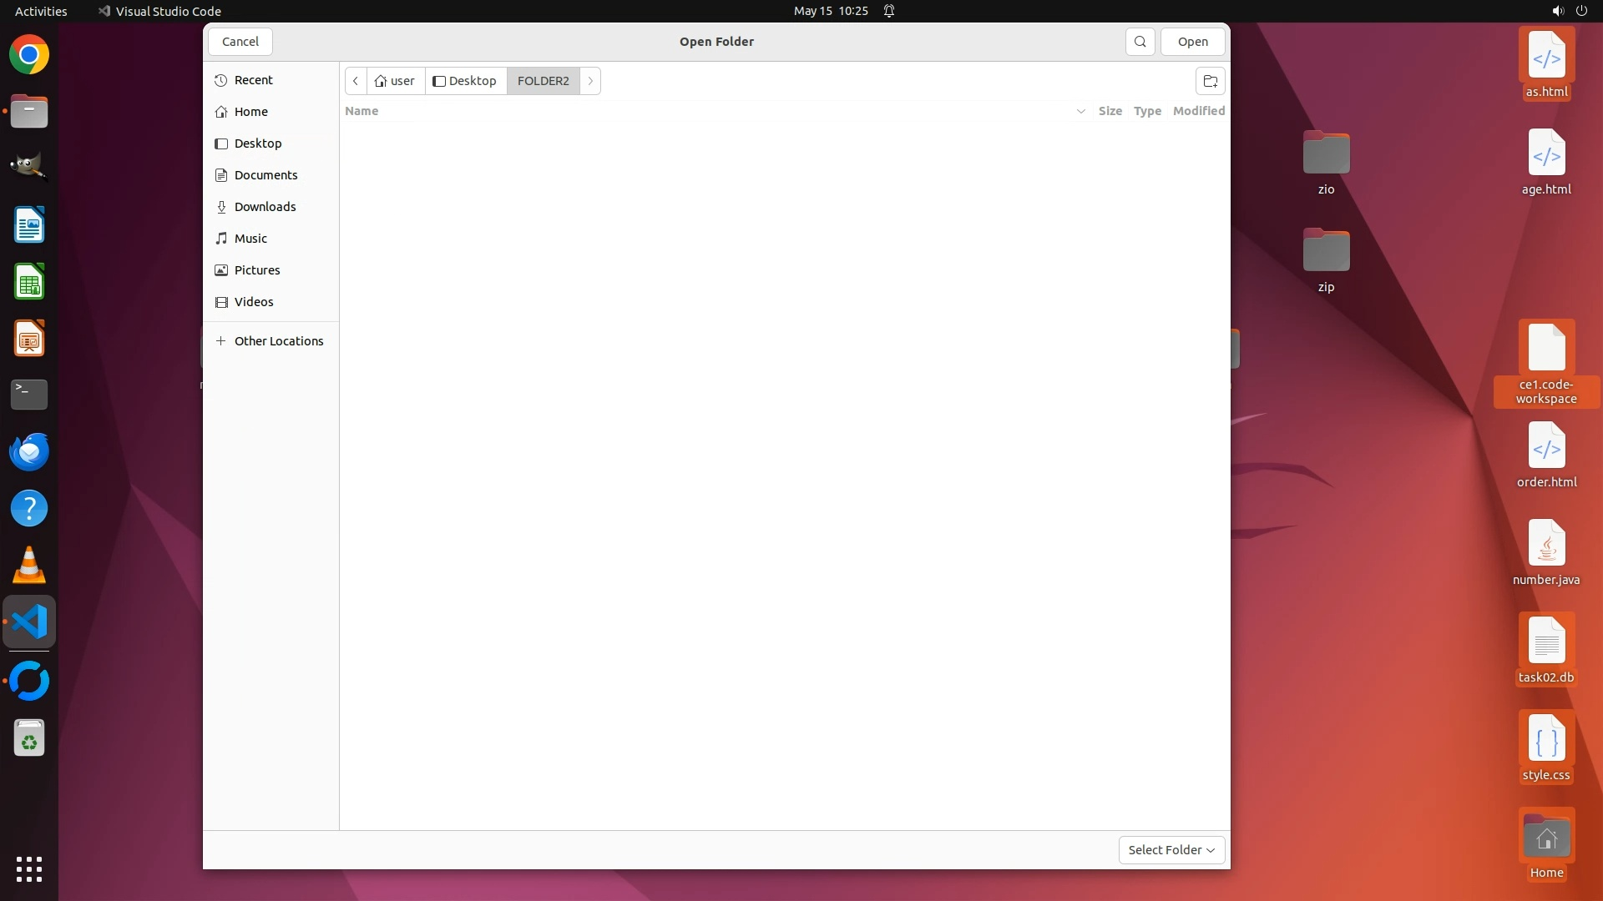Open Thunderbird mail from the dock
Image resolution: width=1603 pixels, height=901 pixels.
29,452
